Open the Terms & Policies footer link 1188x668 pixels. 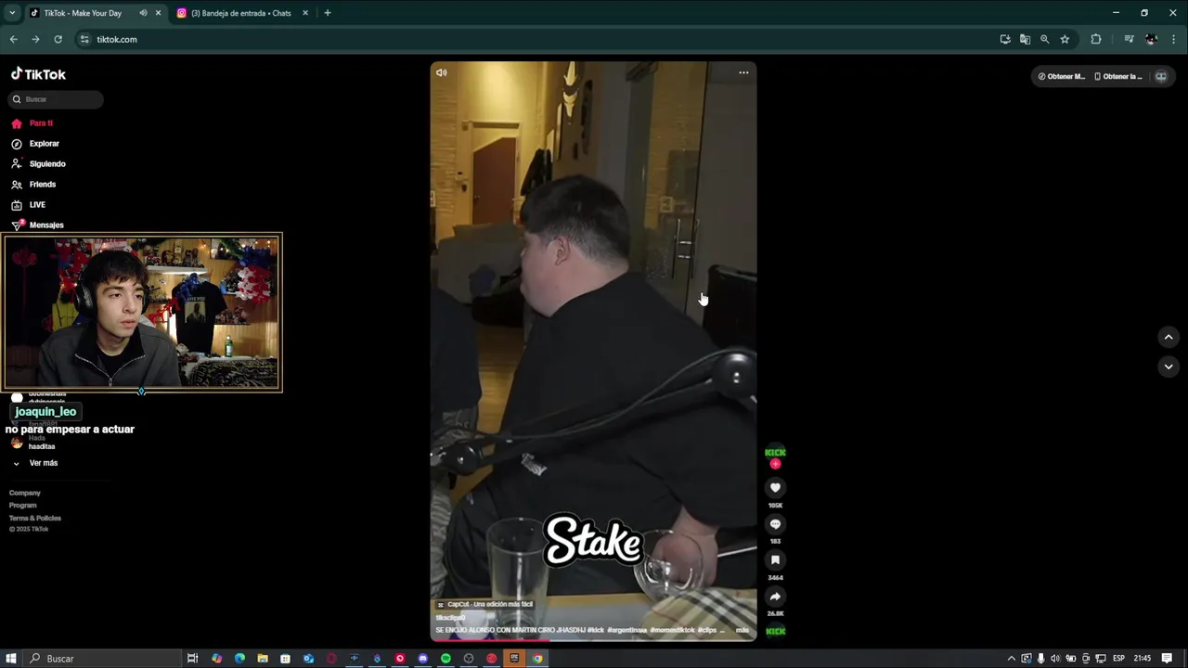click(x=35, y=518)
